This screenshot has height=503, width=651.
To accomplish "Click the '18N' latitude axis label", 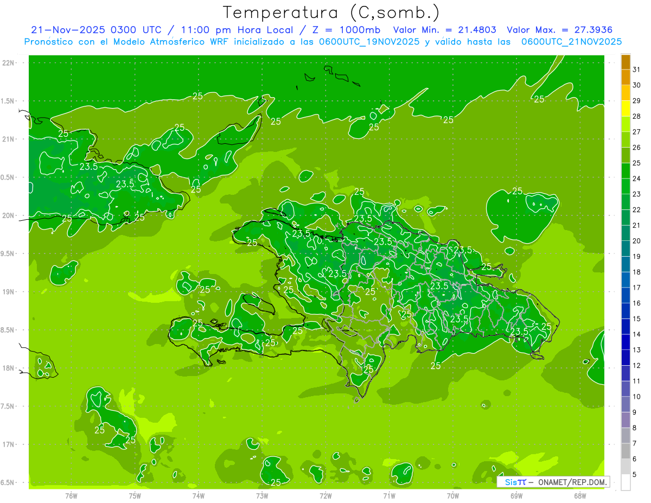I will [8, 368].
